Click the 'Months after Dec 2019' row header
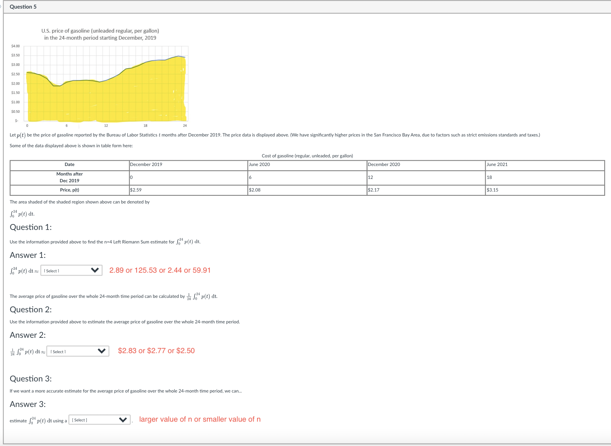 [x=69, y=177]
